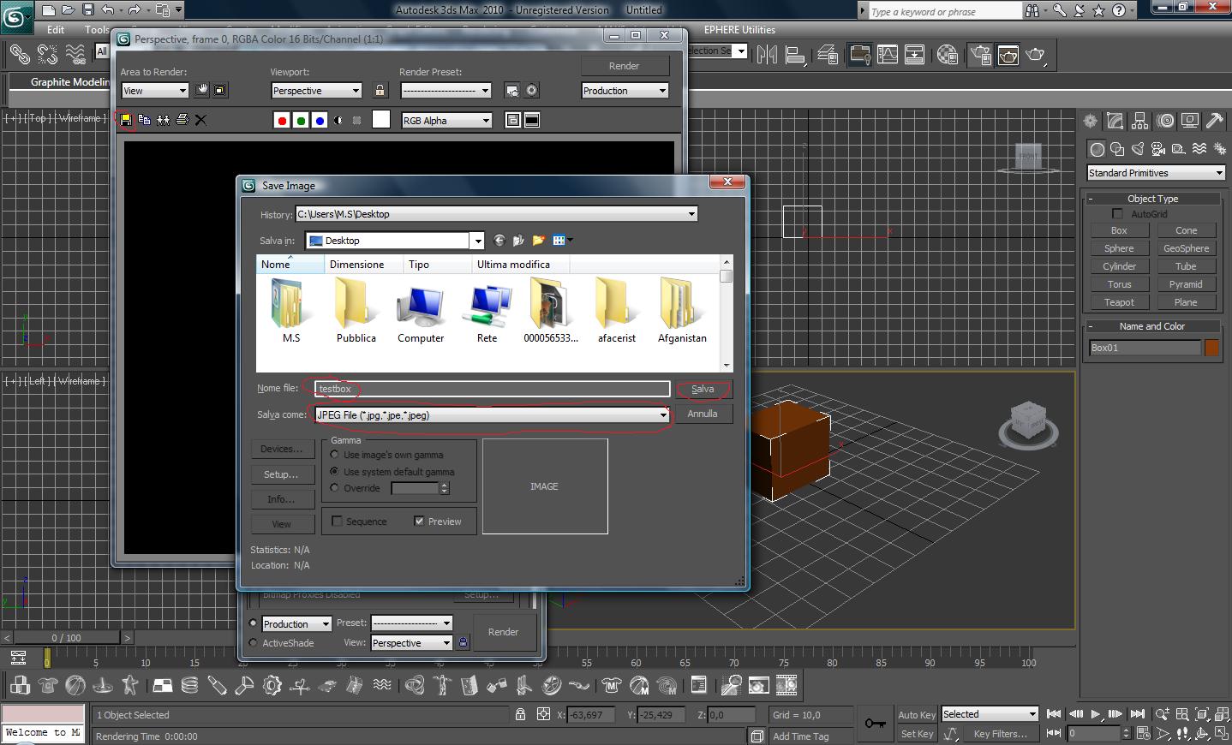
Task: Click the Auto Key button
Action: click(x=917, y=715)
